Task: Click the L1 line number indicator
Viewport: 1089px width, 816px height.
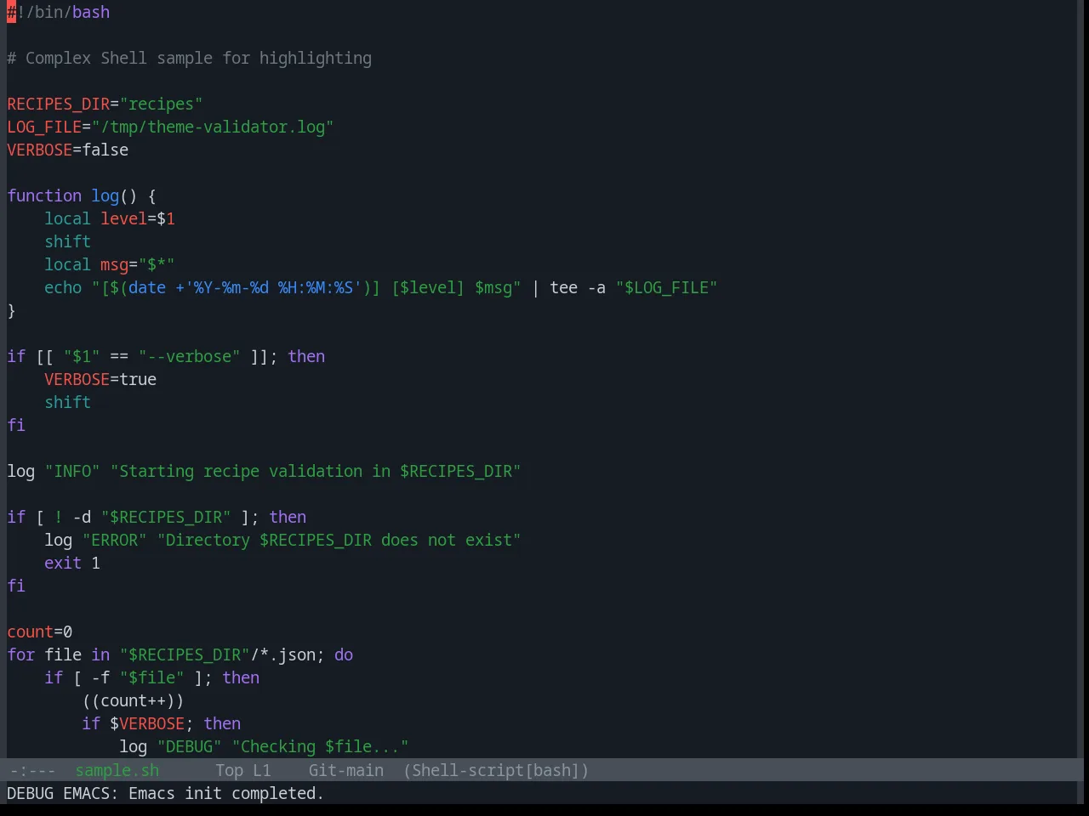Action: 262,770
